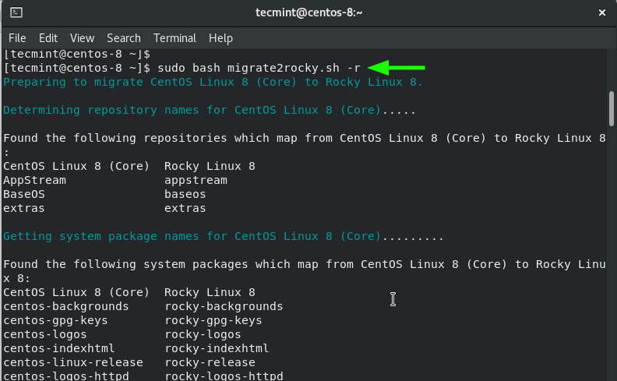
Task: Click the 'rocky-logos-httpd' package name
Action: pos(224,376)
